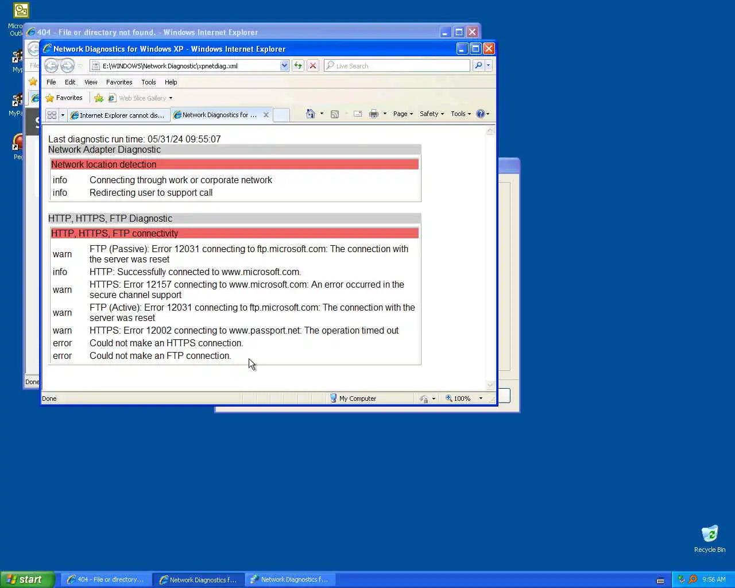Switch to Internet Explorer cannot display tab
735x588 pixels.
tap(119, 115)
